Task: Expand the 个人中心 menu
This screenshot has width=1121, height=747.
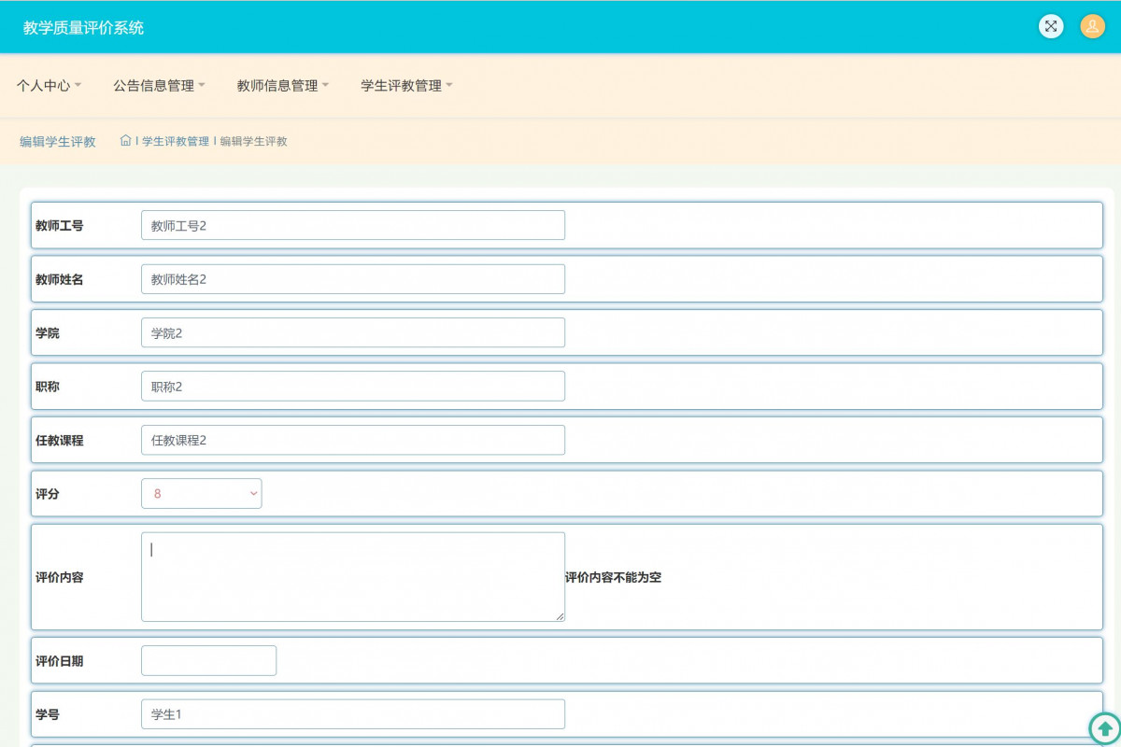Action: point(49,86)
